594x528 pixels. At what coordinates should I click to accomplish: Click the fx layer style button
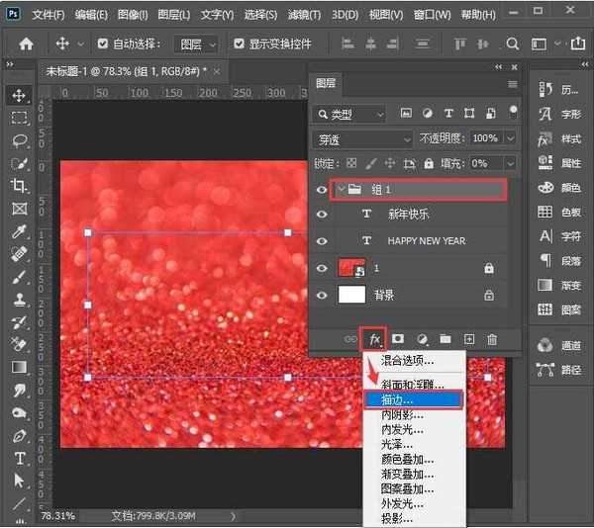click(375, 339)
